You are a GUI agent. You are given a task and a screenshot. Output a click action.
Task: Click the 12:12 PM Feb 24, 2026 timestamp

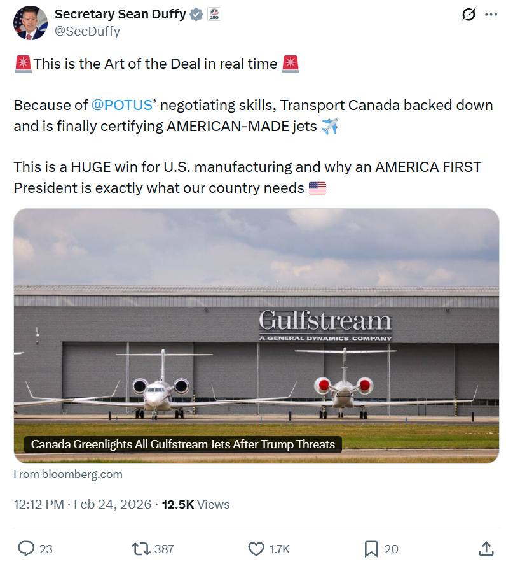(82, 505)
